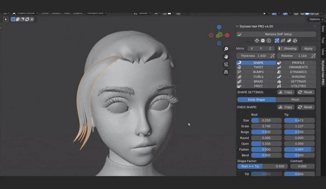The height and width of the screenshot is (189, 326).
Task: Select the box select tool icon
Action: click(x=6, y=20)
